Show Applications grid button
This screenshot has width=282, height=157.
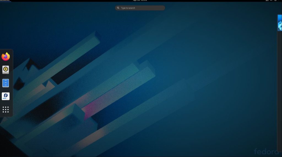click(x=6, y=110)
